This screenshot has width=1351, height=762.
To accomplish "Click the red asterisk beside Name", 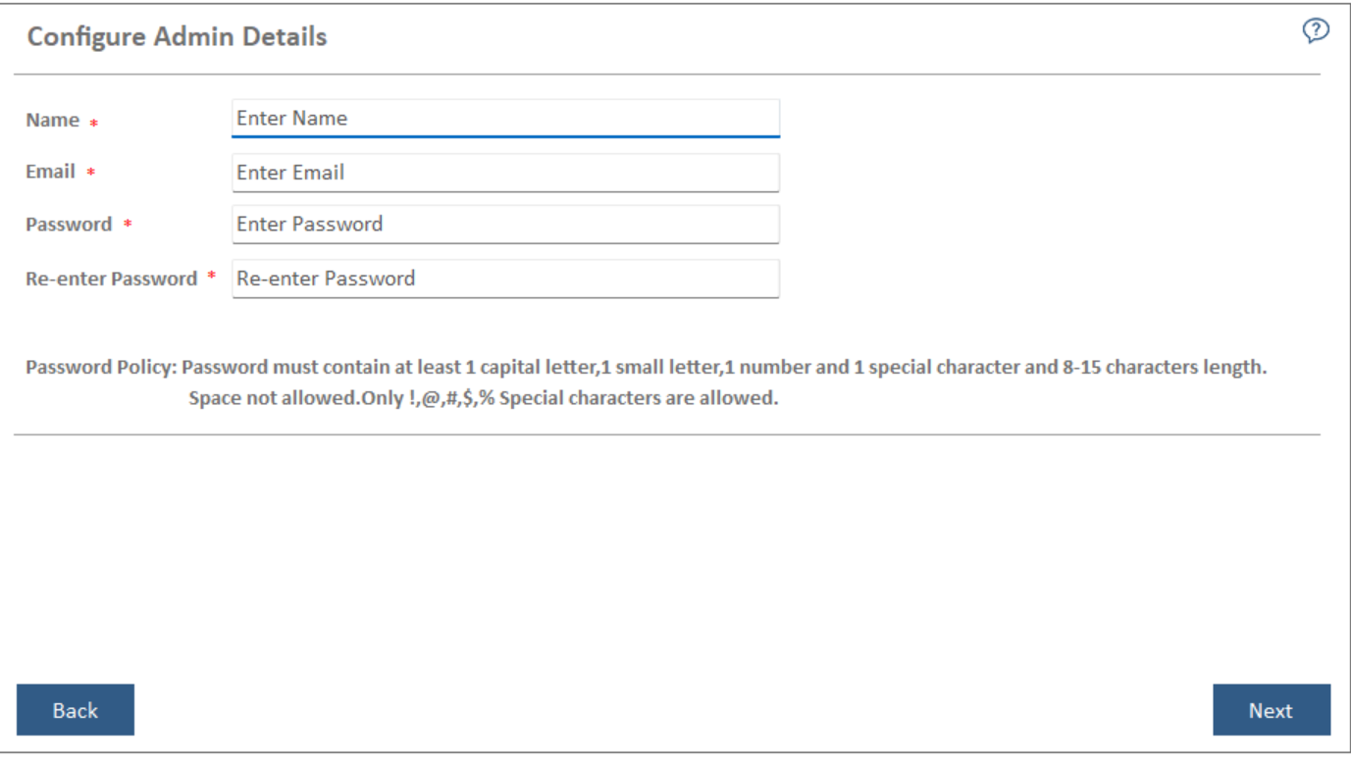I will [94, 124].
